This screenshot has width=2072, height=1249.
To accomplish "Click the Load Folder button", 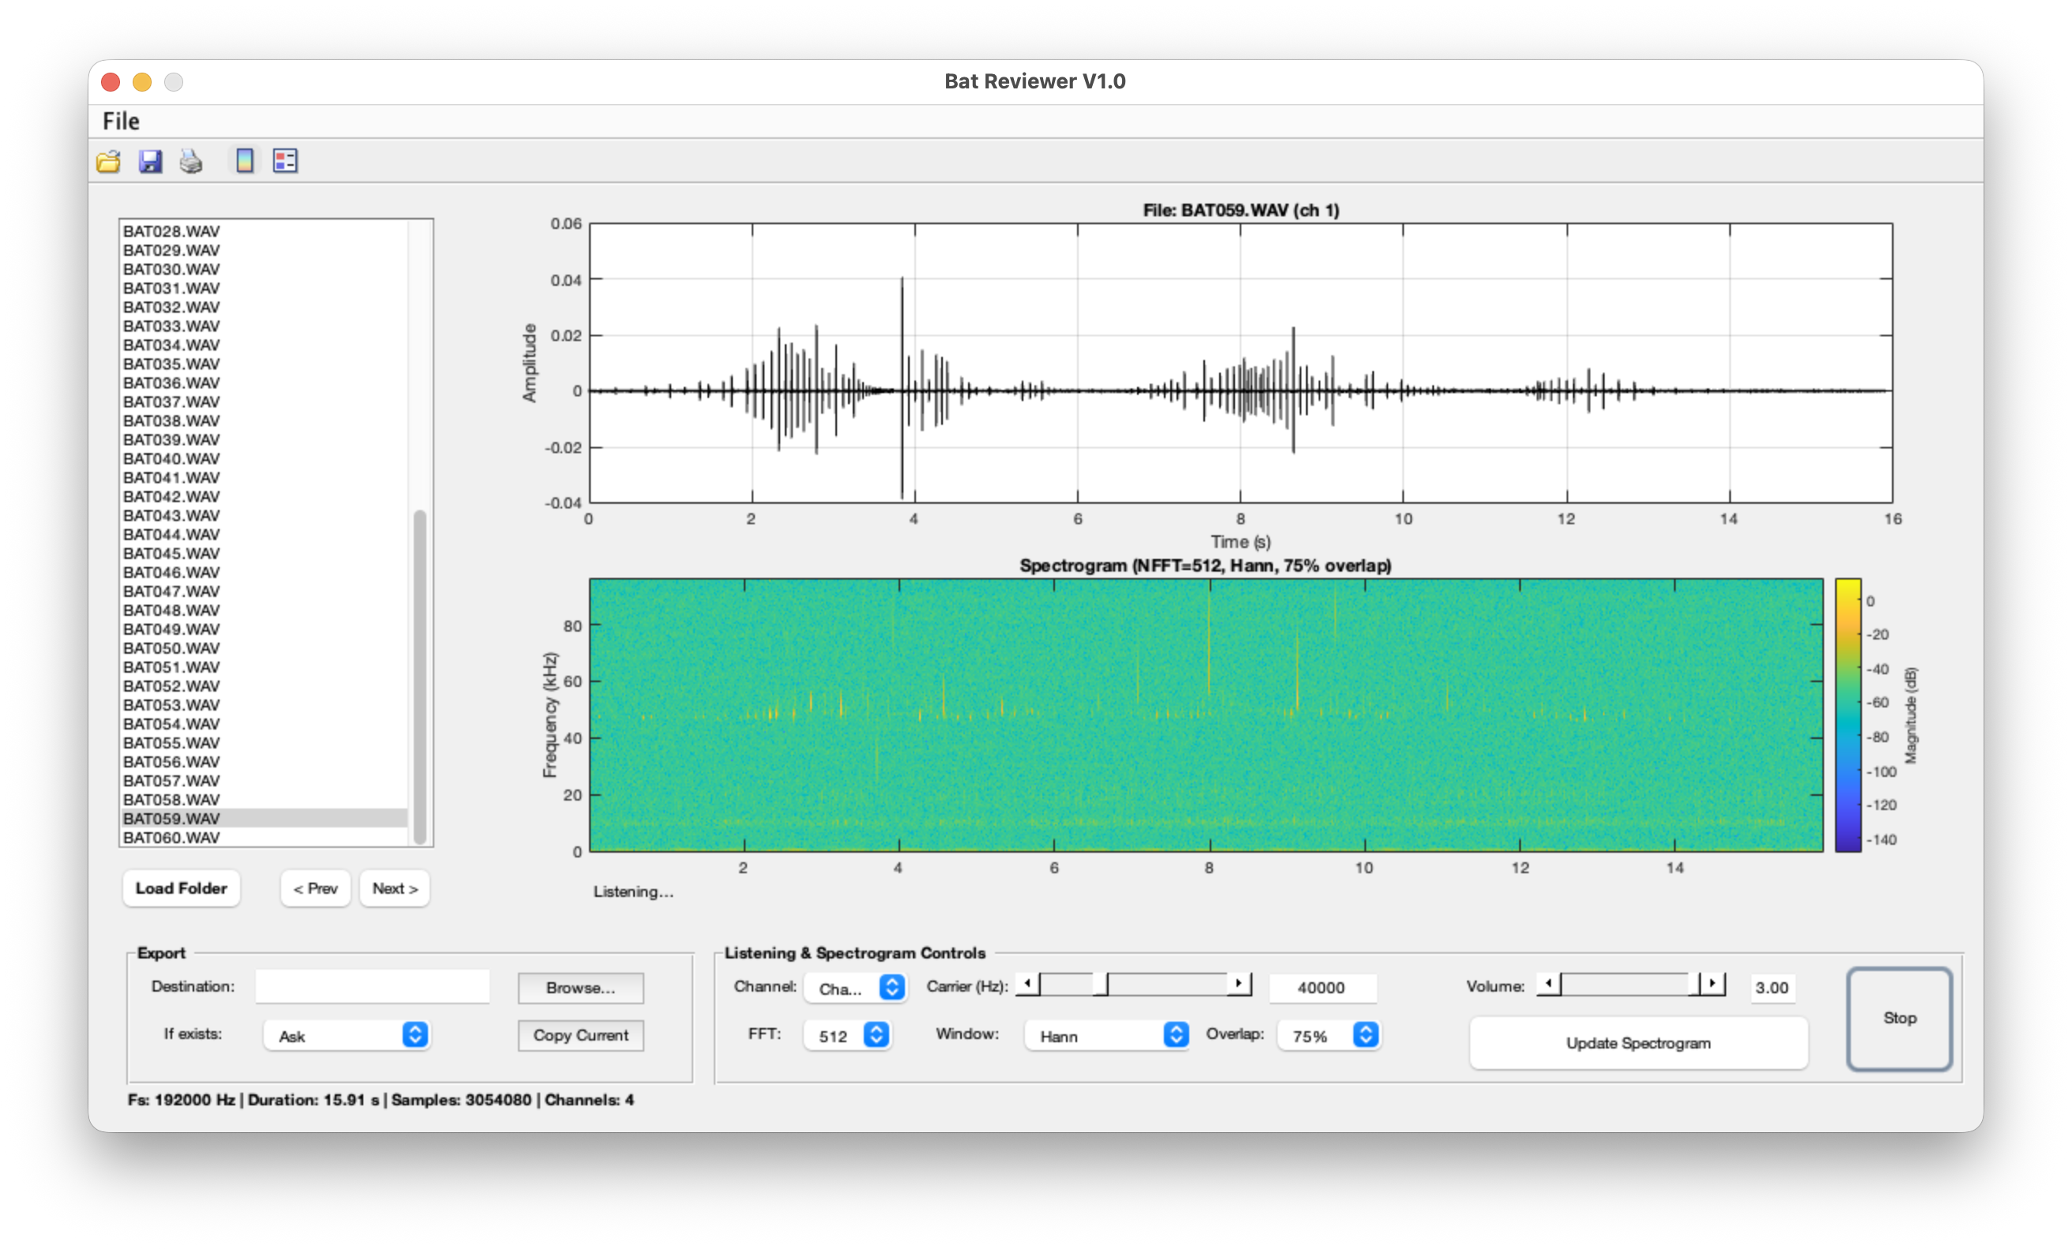I will point(181,888).
